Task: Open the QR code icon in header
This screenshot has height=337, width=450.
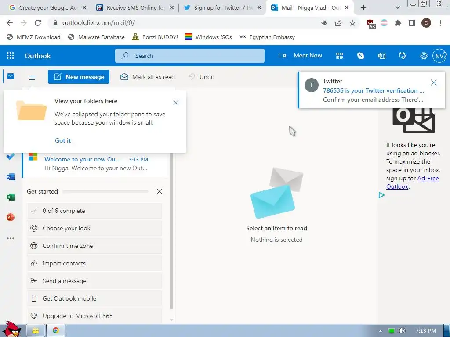Action: coord(340,56)
